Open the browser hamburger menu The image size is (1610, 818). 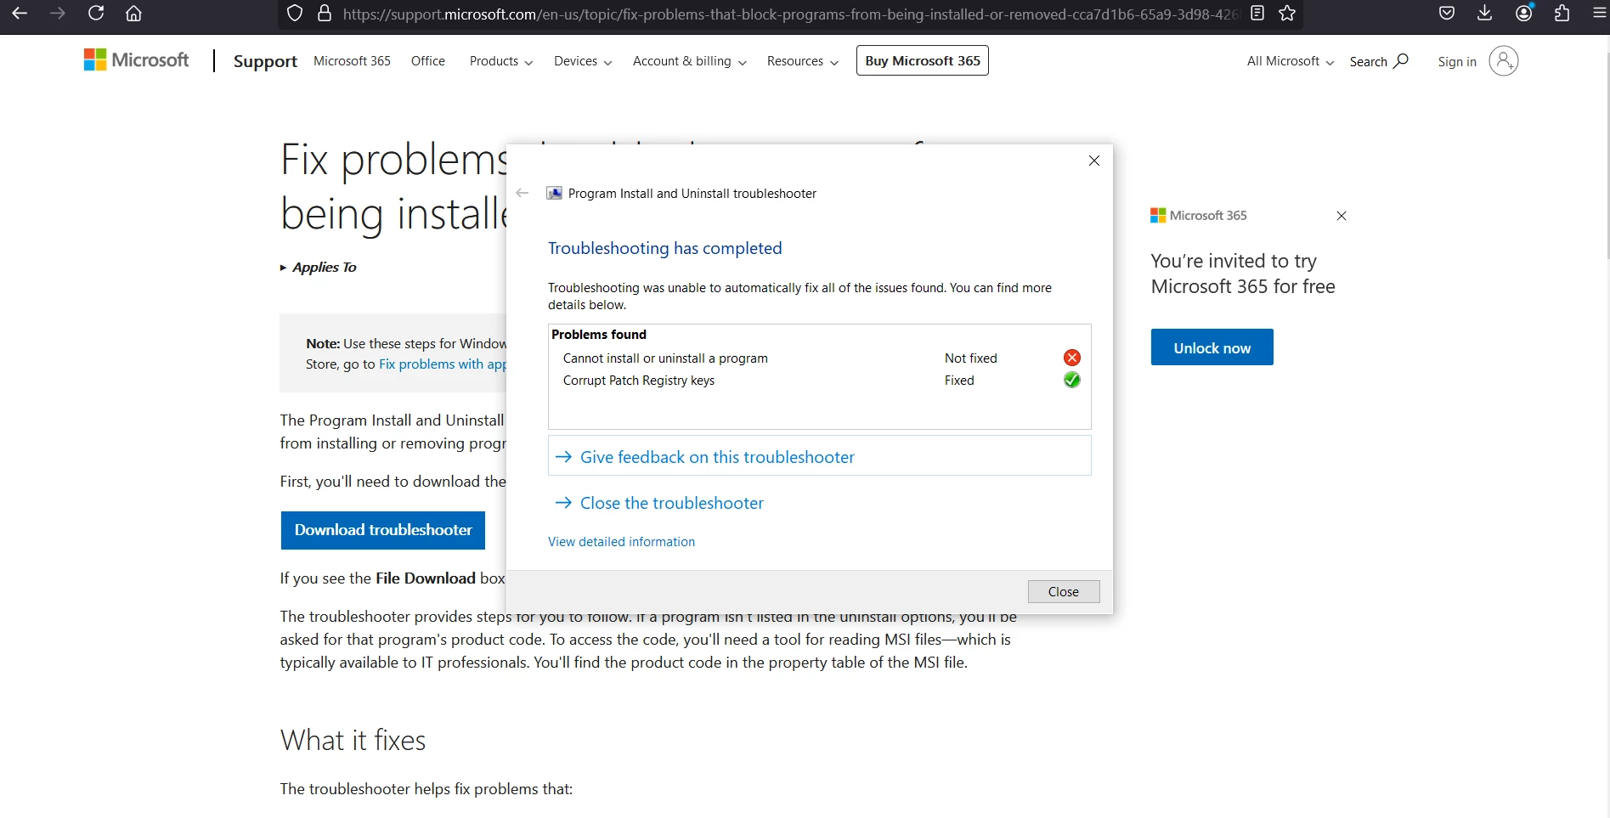(1599, 14)
